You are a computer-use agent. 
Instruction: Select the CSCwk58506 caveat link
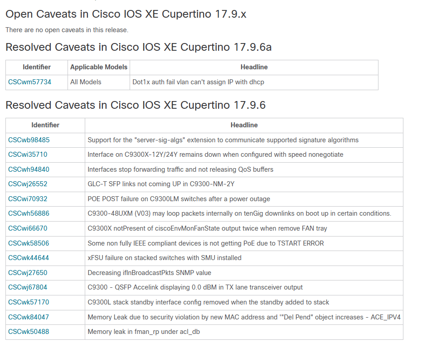click(29, 243)
